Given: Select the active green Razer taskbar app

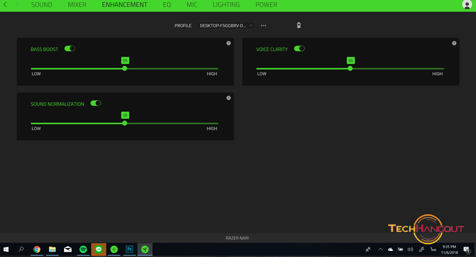Looking at the screenshot, I should 145,249.
